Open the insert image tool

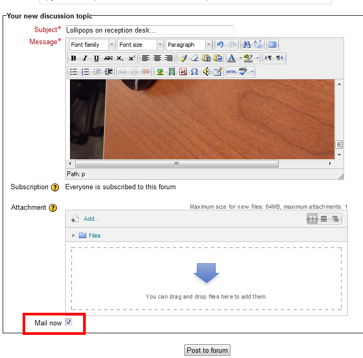160,71
